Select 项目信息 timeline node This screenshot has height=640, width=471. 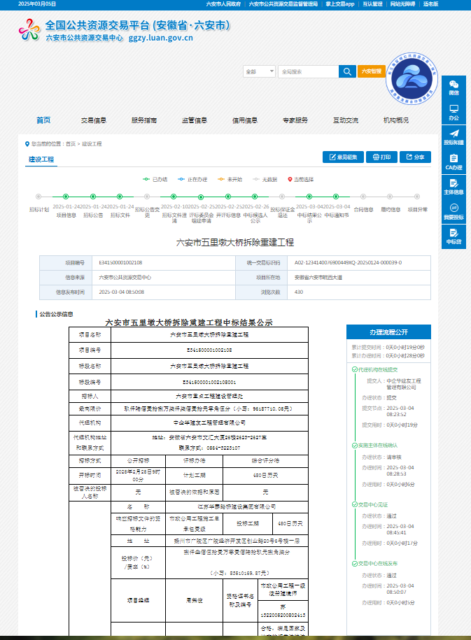point(66,197)
